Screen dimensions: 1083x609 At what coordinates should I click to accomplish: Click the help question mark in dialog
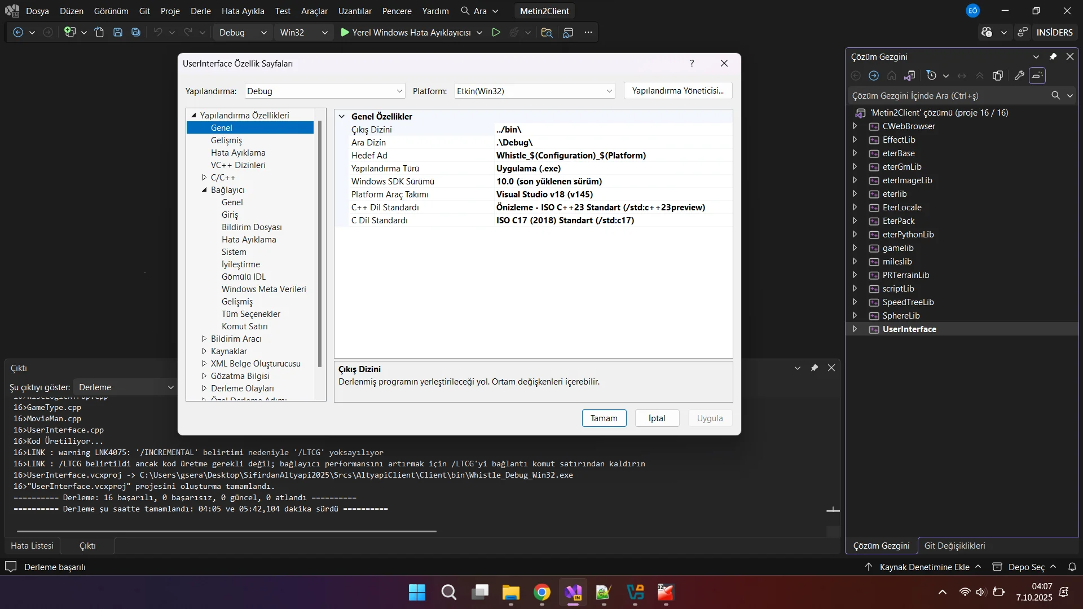pos(692,63)
